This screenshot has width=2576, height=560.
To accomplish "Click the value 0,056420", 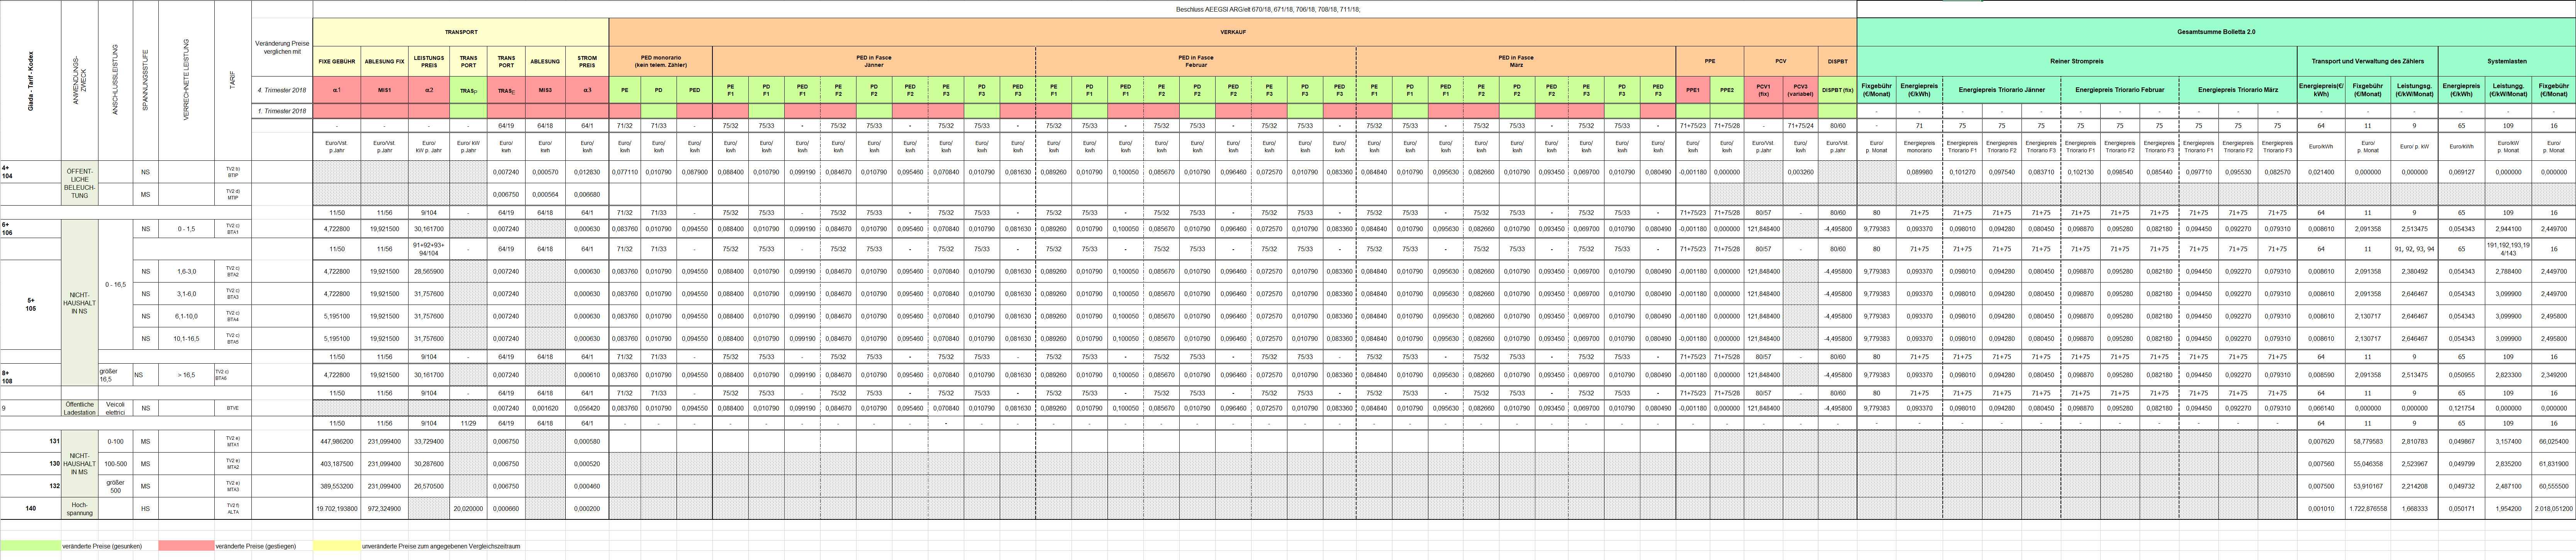I will click(587, 408).
